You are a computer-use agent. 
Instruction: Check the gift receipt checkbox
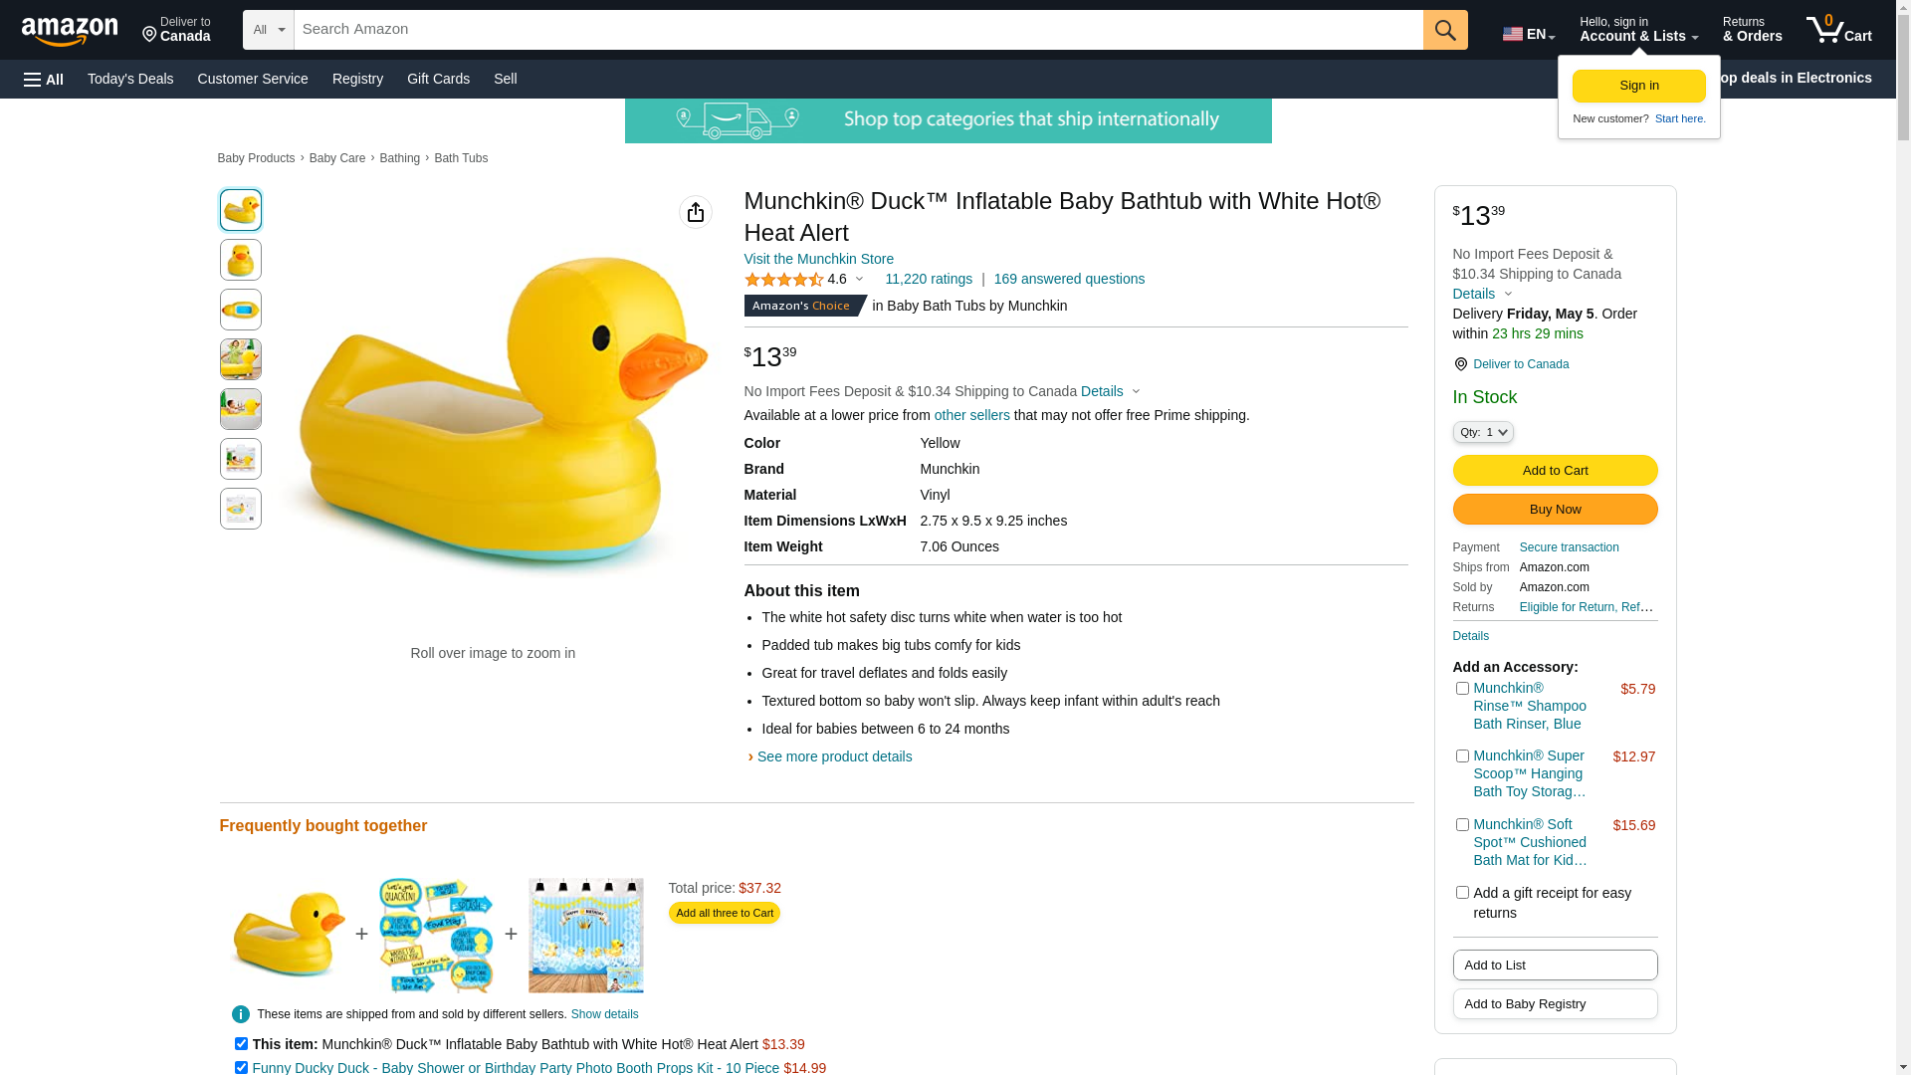(1462, 893)
